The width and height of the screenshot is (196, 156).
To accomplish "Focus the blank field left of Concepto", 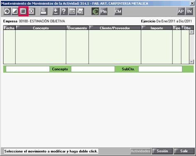I will click(x=28, y=69).
